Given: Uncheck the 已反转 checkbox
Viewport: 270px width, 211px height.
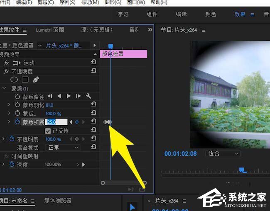Looking at the screenshot, I should (x=48, y=131).
